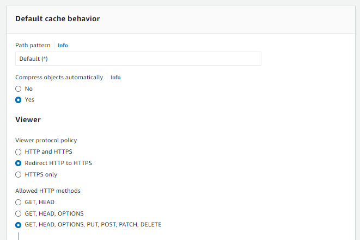Open Info link for Compress objects automatically
The image size is (360, 240).
click(x=115, y=78)
